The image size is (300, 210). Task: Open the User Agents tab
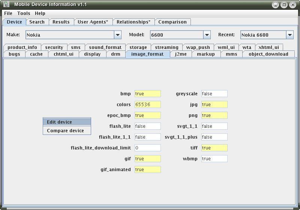tap(93, 22)
